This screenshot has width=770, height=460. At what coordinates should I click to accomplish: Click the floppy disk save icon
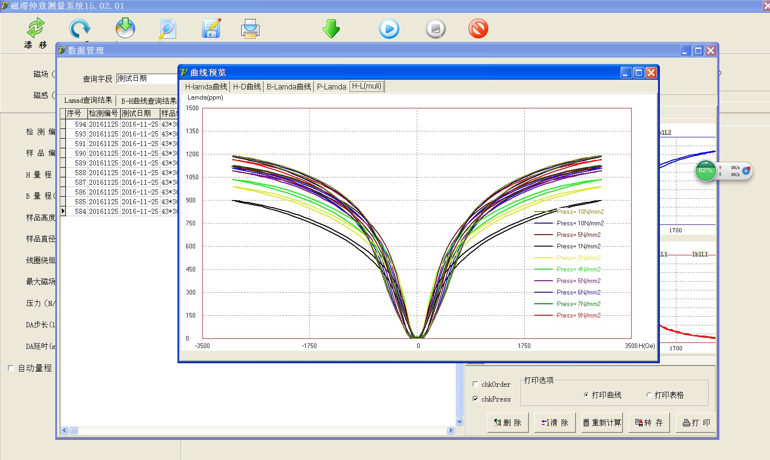(x=211, y=29)
